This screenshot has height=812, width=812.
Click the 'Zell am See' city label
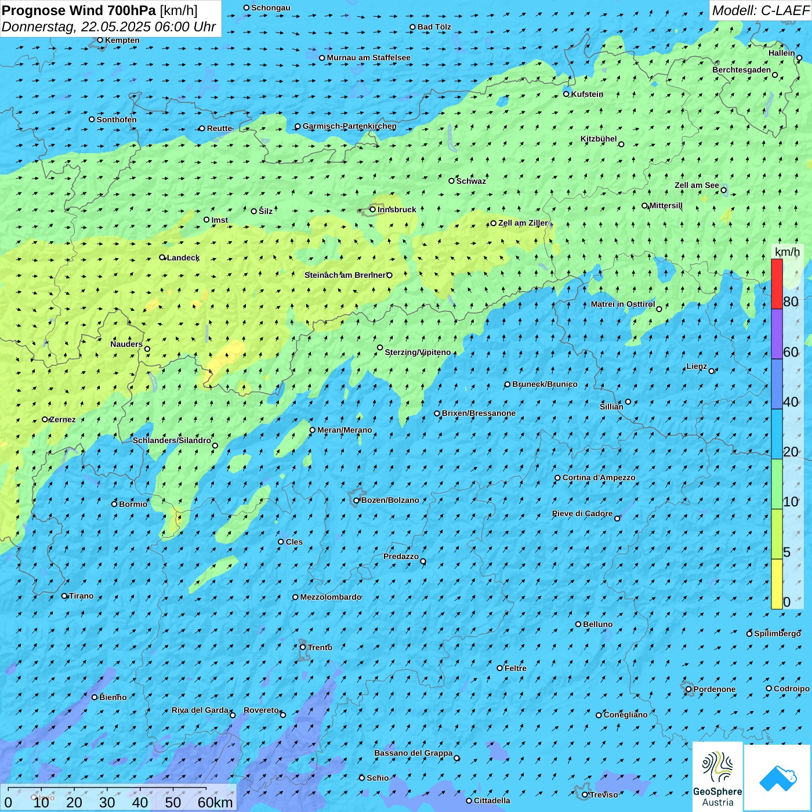[x=697, y=186]
